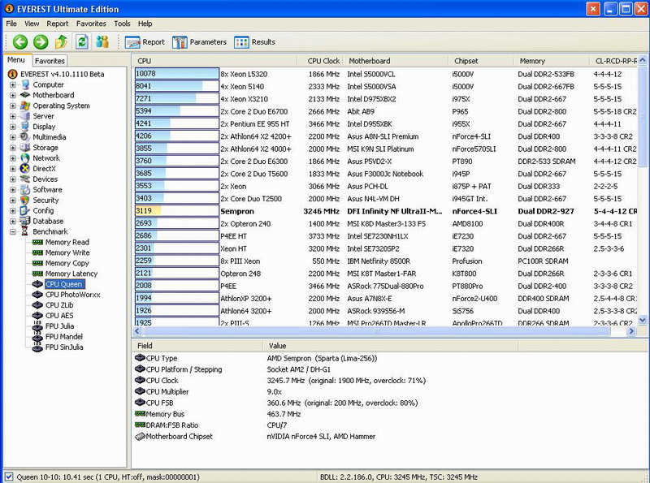Viewport: 650px width, 483px height.
Task: Click the Value column header
Action: coord(391,346)
